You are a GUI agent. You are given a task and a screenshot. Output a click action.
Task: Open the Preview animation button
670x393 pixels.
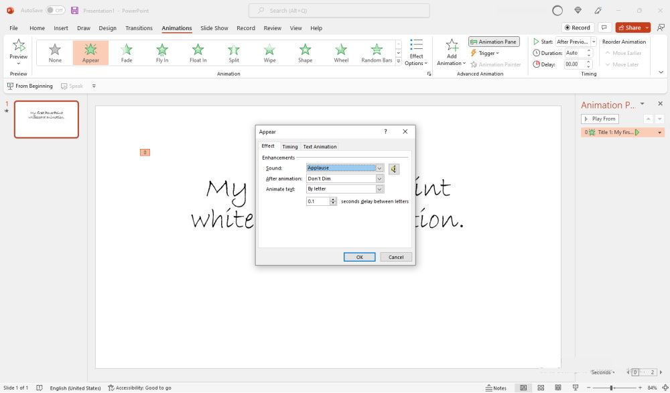click(18, 52)
